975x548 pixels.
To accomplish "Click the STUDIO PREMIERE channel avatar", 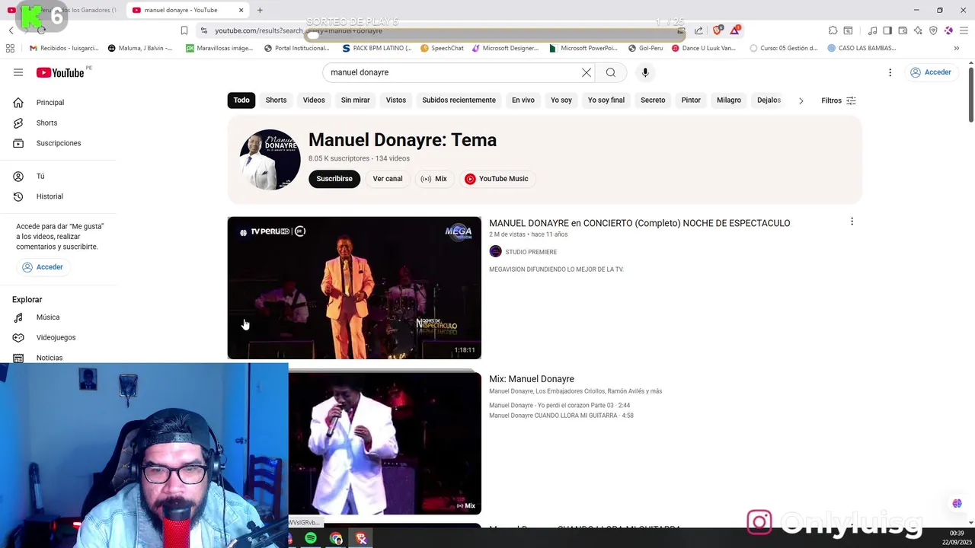I will (495, 252).
